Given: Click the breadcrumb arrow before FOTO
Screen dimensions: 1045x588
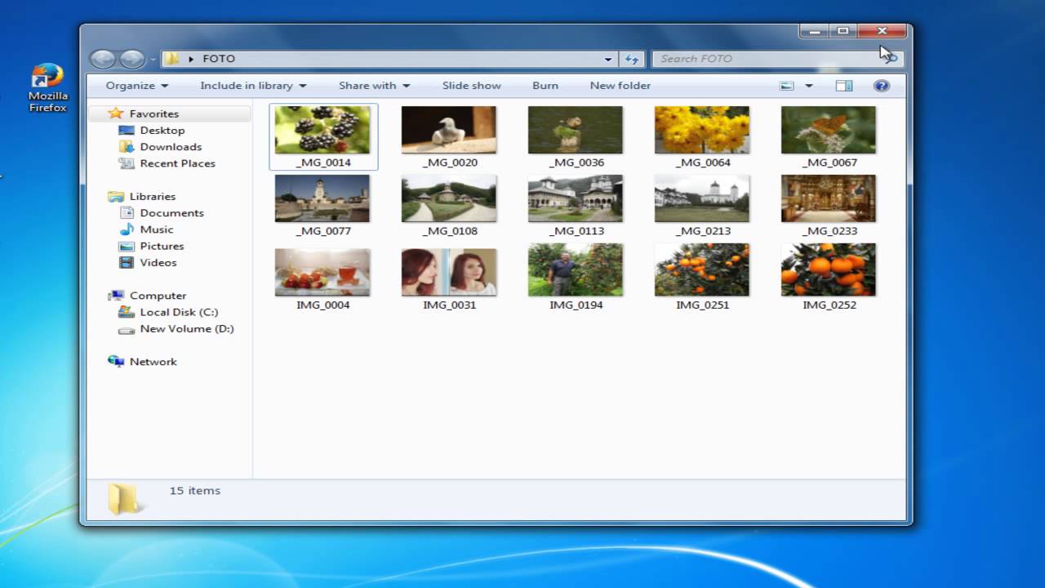Looking at the screenshot, I should tap(192, 59).
